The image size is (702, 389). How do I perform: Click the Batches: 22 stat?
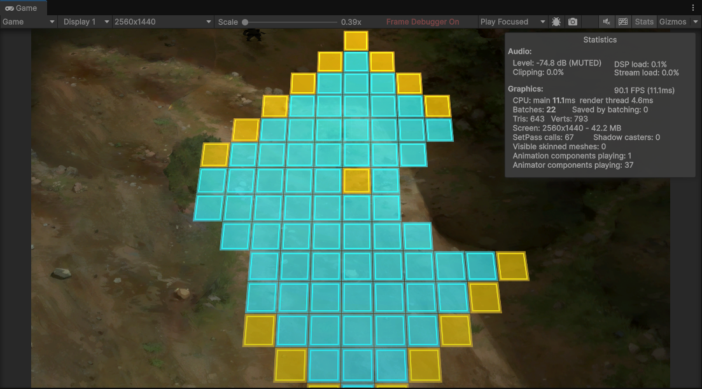click(x=534, y=109)
